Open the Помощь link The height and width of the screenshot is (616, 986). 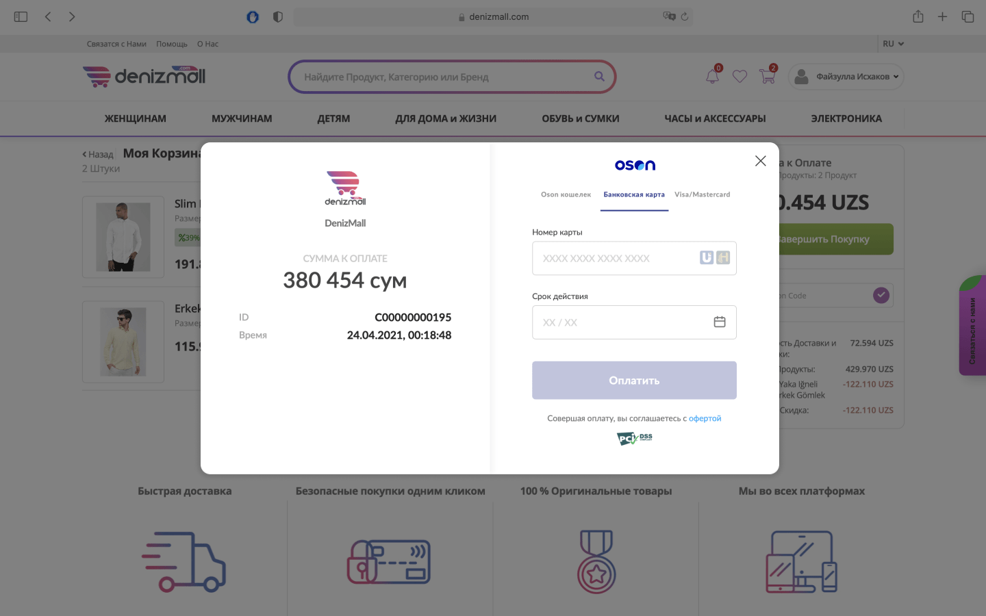click(172, 44)
